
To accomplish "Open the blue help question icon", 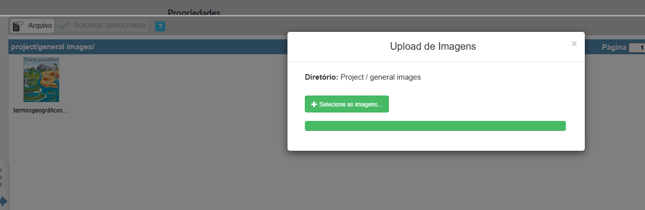I will [x=160, y=26].
